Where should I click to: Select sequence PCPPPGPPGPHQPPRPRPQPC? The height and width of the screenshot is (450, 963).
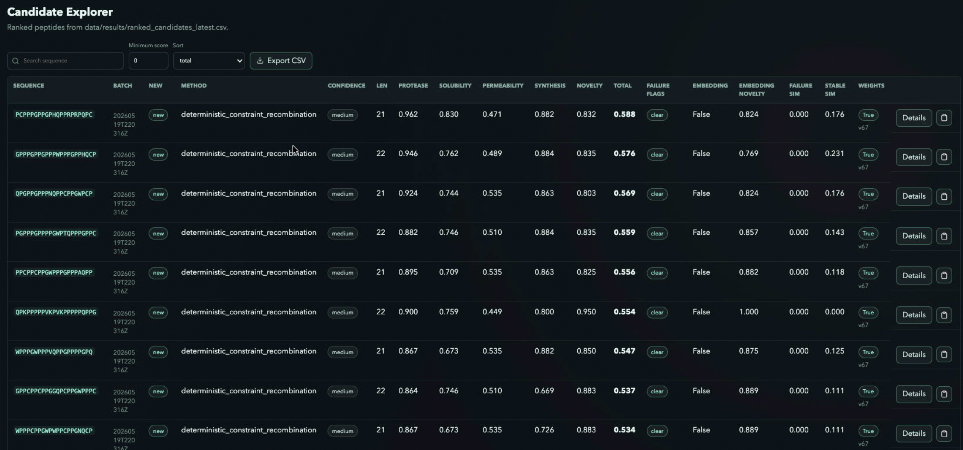[54, 115]
